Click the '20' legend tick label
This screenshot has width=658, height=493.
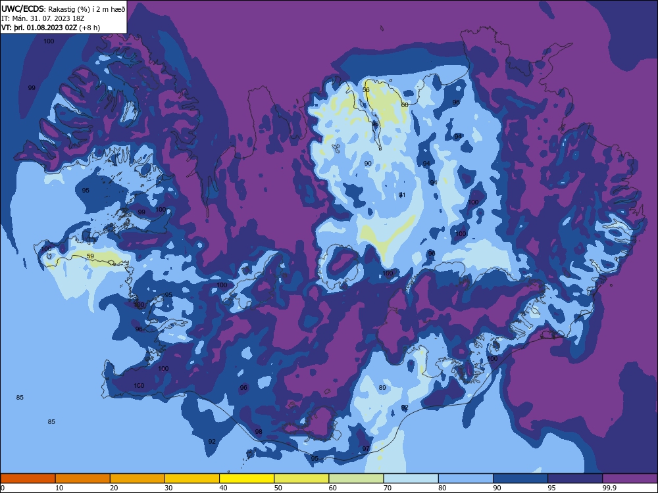(x=114, y=488)
